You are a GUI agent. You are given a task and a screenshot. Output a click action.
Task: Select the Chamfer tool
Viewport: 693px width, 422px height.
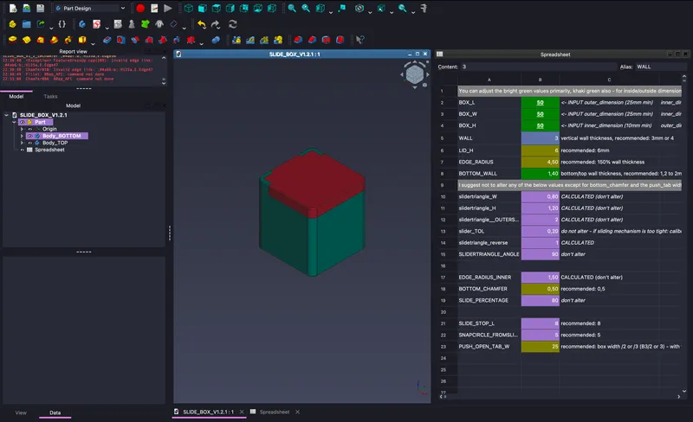[312, 40]
